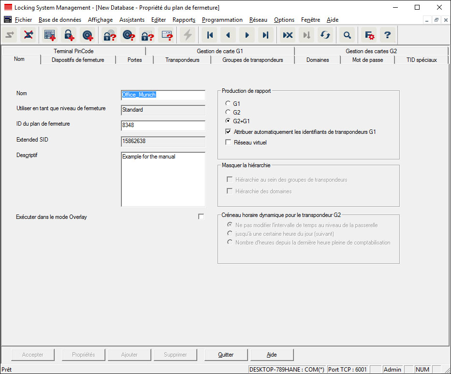Click the ID du plan de fermeture field
Screen dimensions: 451x374
[x=163, y=126]
